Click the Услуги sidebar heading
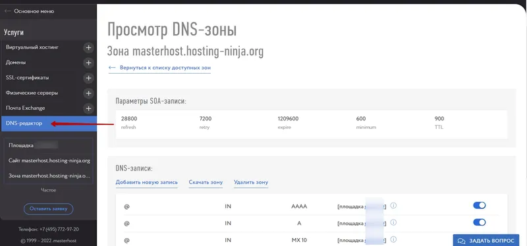 point(14,32)
